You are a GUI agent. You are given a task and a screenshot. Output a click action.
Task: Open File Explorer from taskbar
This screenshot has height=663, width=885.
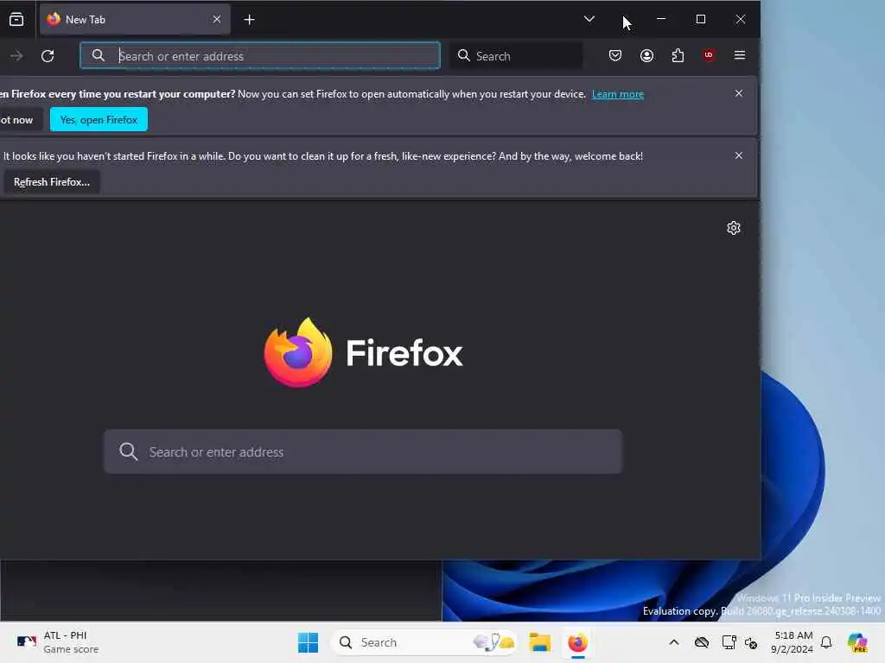coord(540,642)
